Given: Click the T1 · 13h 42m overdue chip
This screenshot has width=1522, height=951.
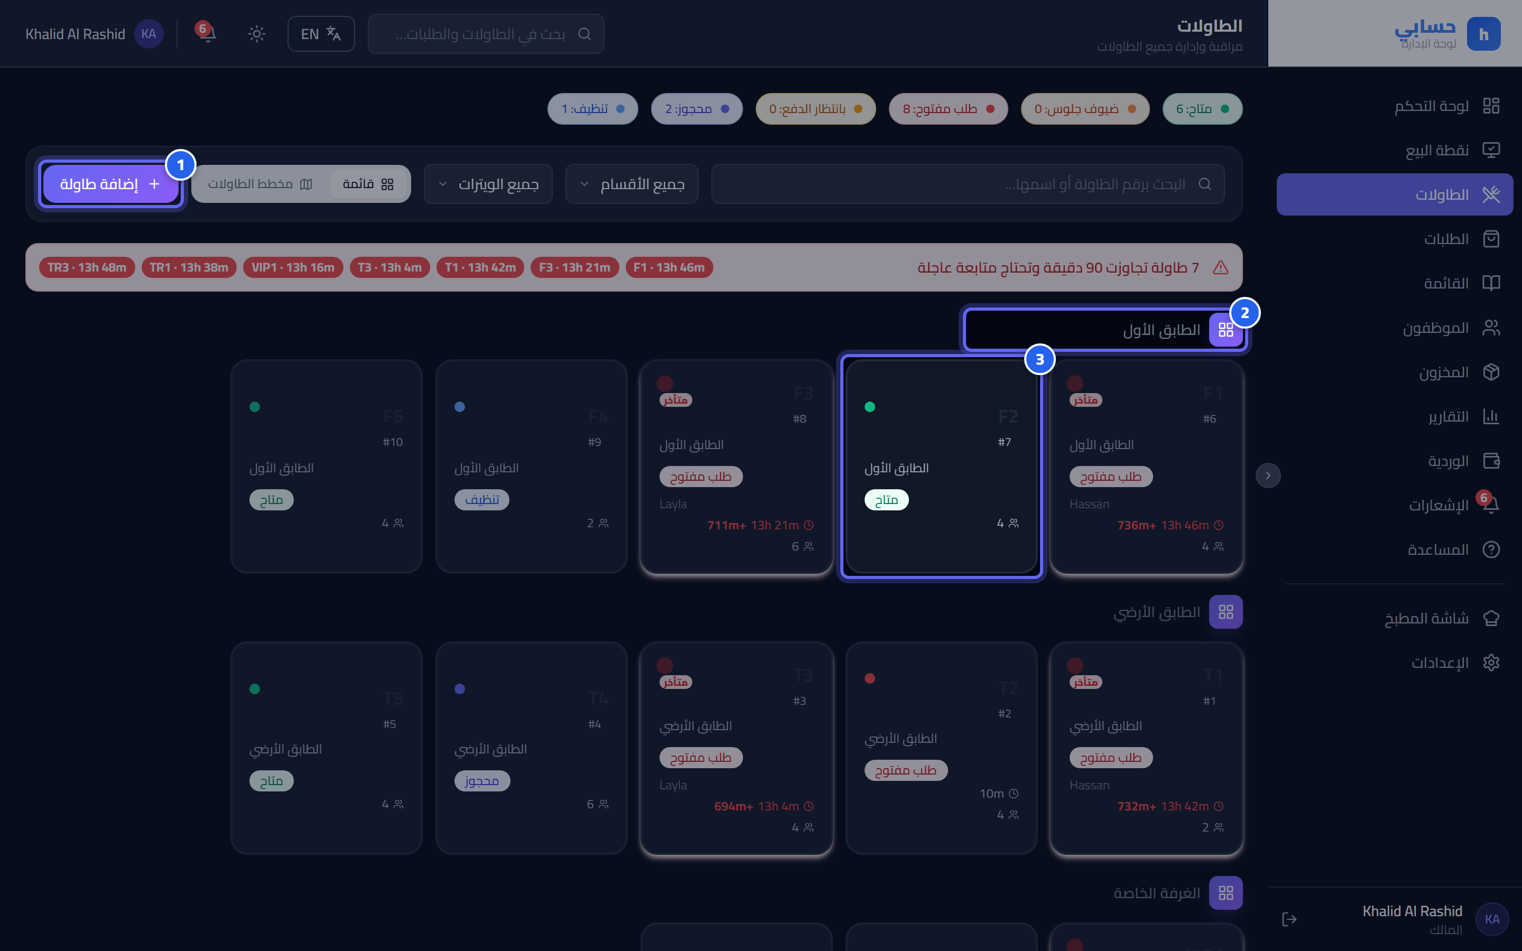Looking at the screenshot, I should (480, 267).
